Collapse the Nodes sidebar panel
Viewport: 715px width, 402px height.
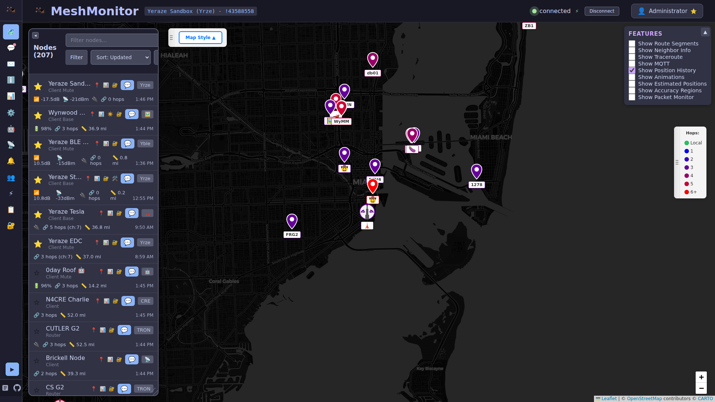(35, 35)
